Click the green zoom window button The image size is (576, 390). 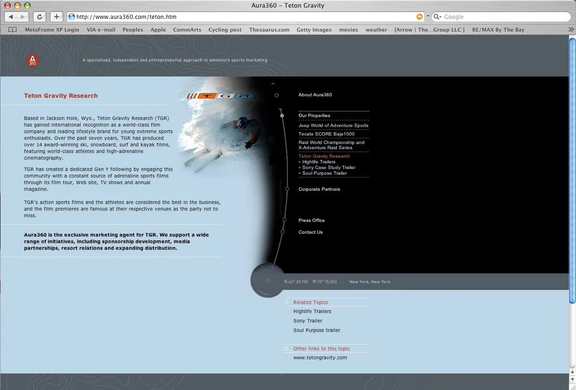click(x=27, y=6)
